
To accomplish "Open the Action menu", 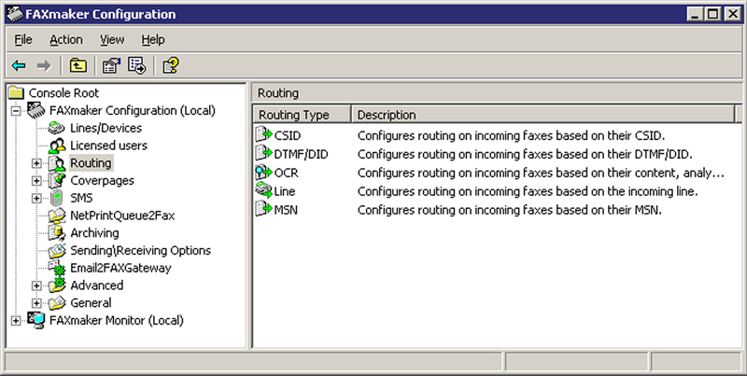I will tap(66, 39).
